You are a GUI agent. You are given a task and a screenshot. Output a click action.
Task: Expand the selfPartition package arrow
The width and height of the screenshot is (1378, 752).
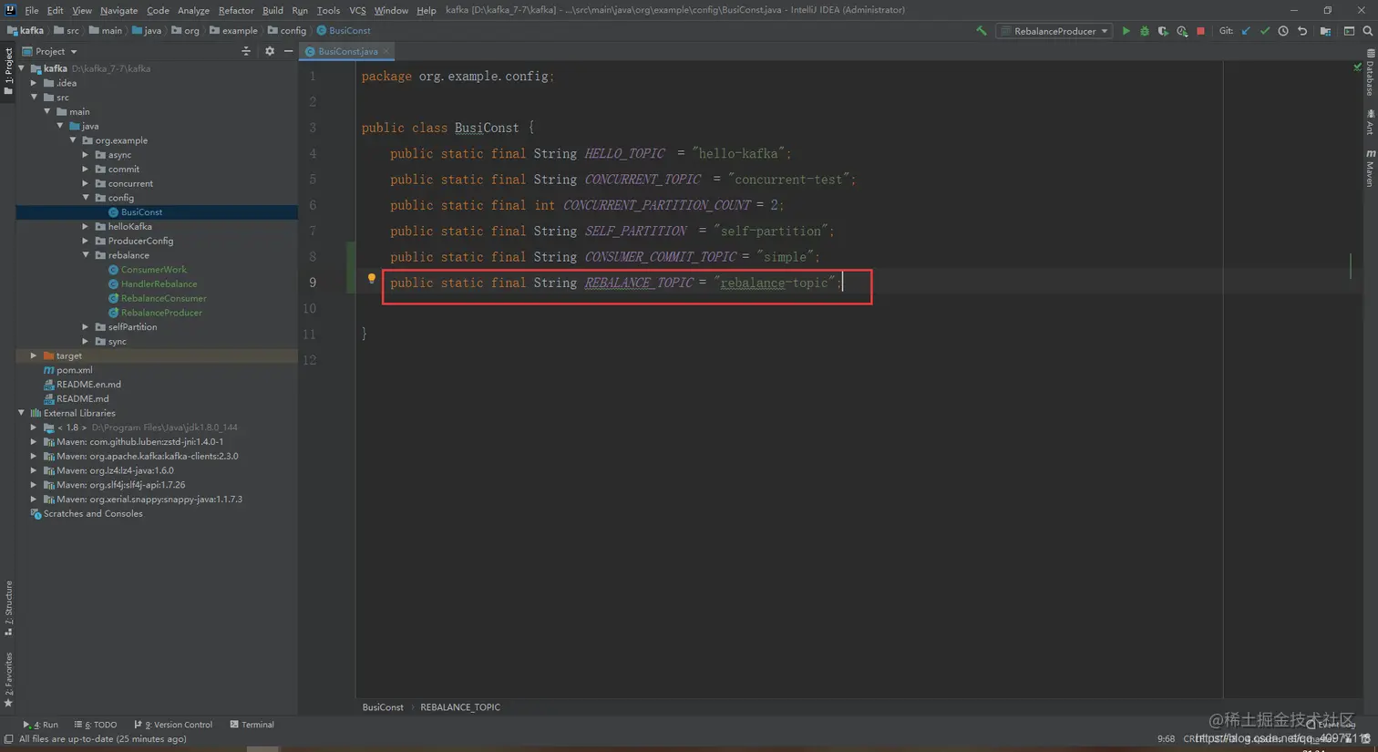(86, 327)
